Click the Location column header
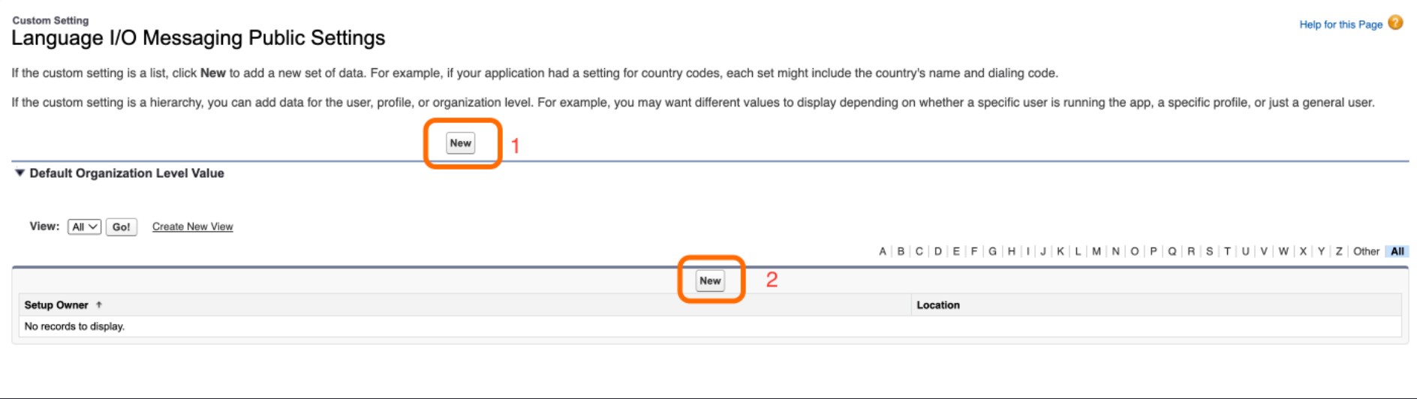1417x399 pixels. pos(938,304)
